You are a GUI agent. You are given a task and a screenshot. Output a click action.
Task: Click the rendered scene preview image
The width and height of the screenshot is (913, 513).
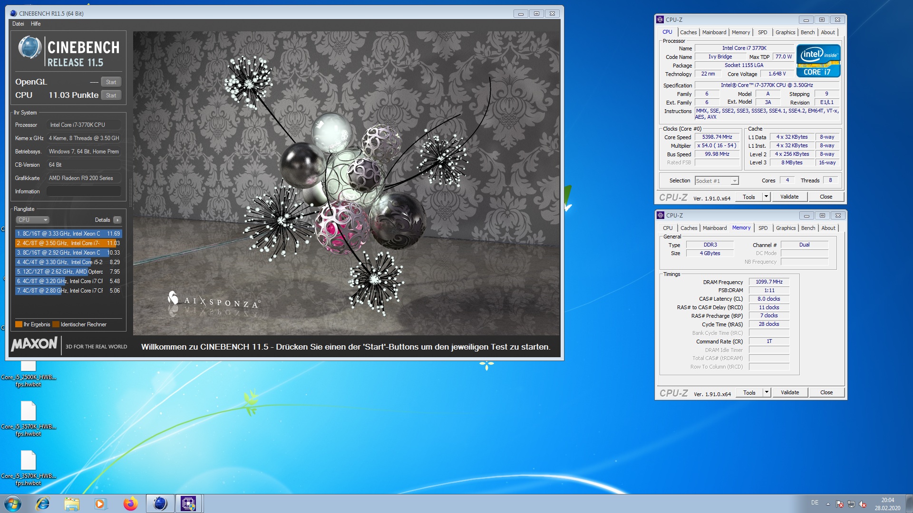(346, 183)
